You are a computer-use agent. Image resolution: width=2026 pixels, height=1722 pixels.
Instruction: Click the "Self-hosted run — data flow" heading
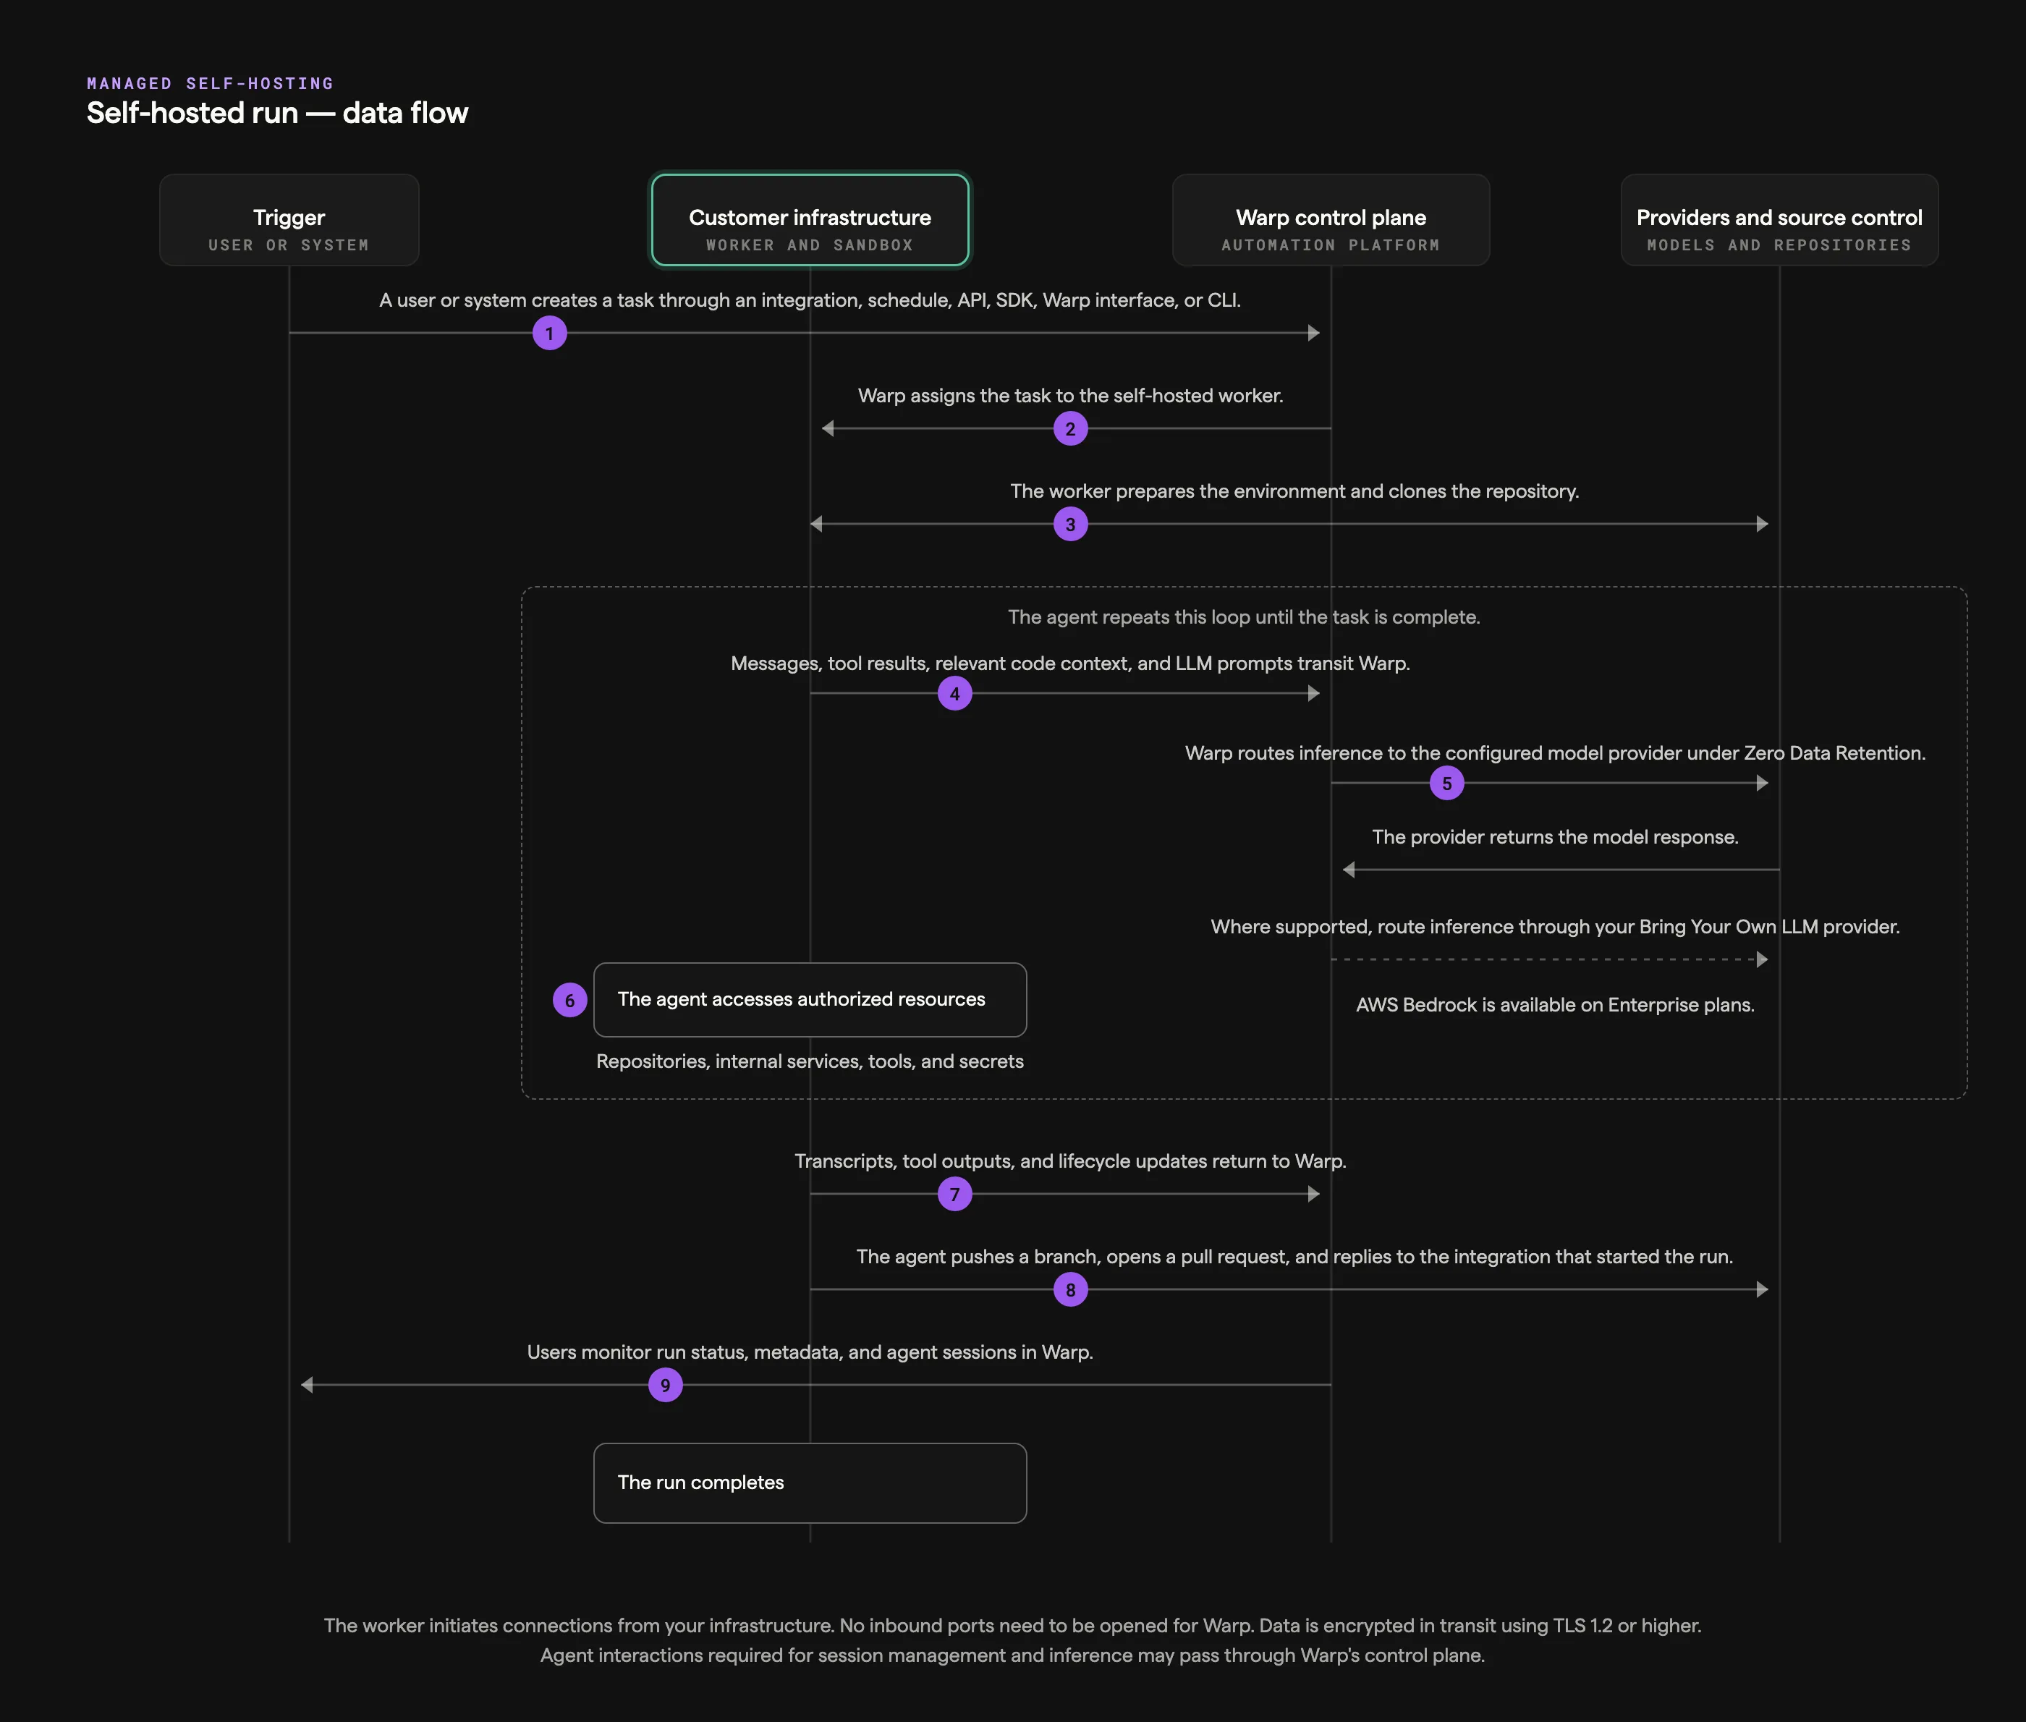[x=277, y=114]
